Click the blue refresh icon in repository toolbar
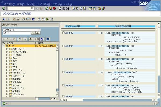161x107 pixels. pos(41,39)
